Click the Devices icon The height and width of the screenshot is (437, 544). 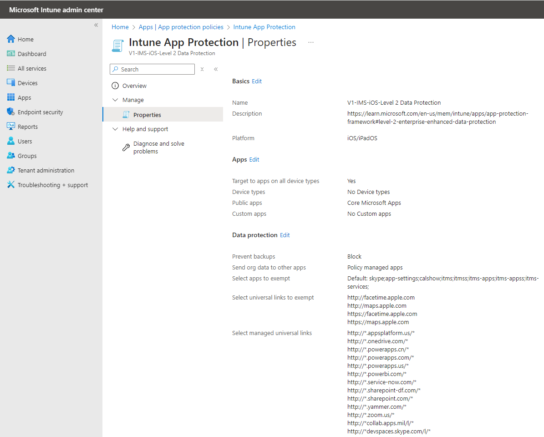[x=12, y=83]
